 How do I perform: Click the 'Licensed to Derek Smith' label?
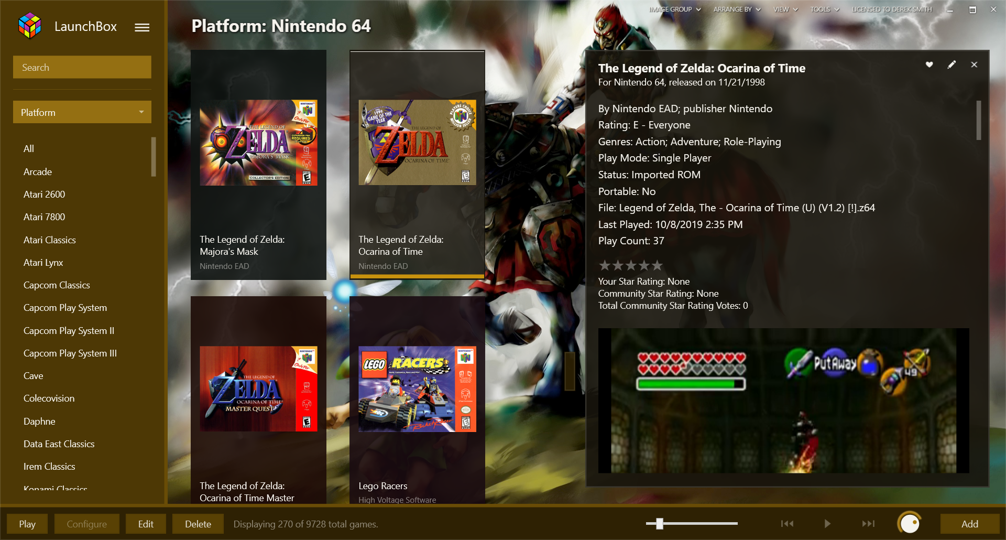(892, 9)
